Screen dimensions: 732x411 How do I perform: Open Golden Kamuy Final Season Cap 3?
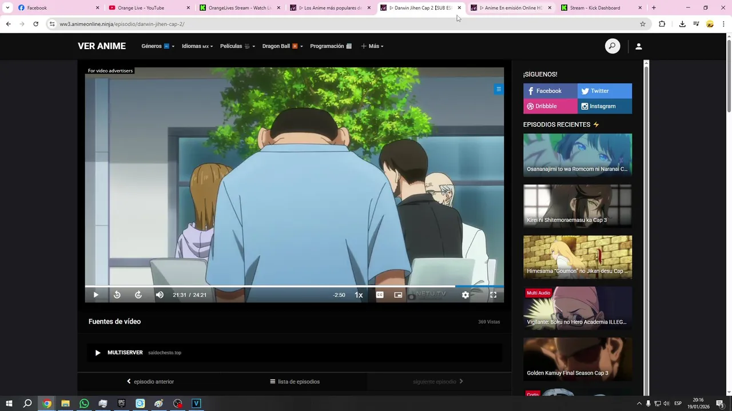tap(578, 358)
